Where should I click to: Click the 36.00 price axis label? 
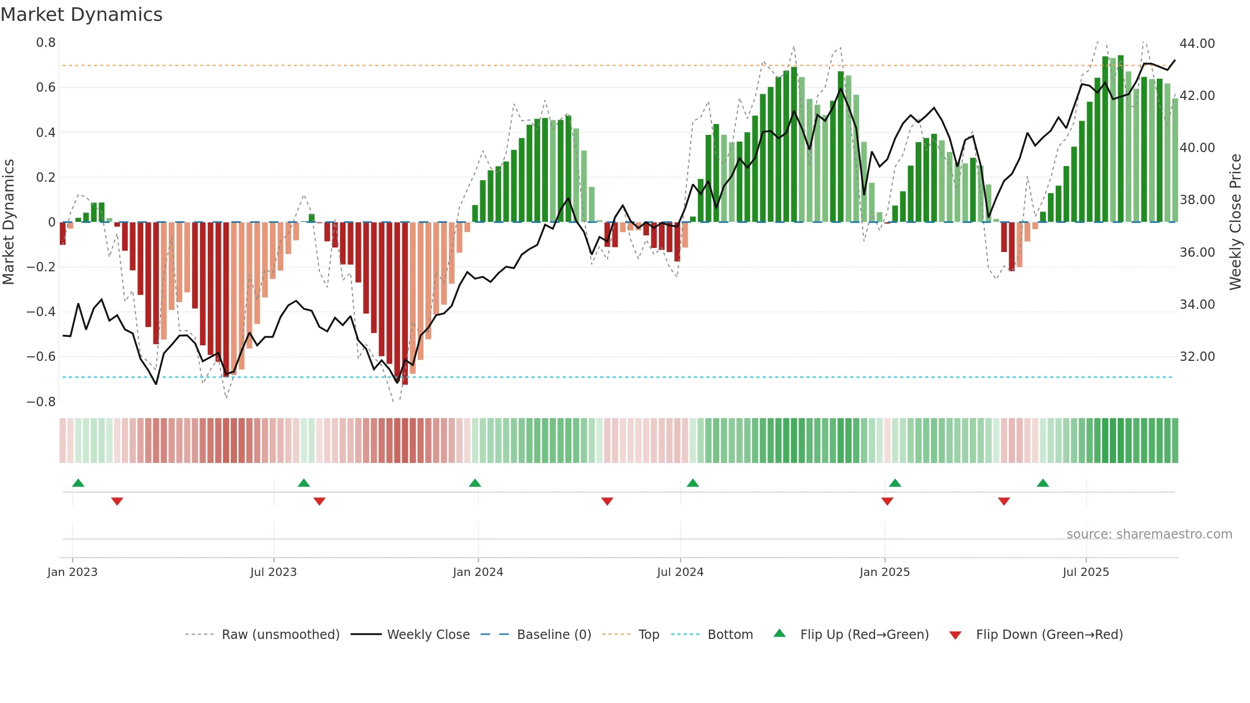(x=1197, y=253)
